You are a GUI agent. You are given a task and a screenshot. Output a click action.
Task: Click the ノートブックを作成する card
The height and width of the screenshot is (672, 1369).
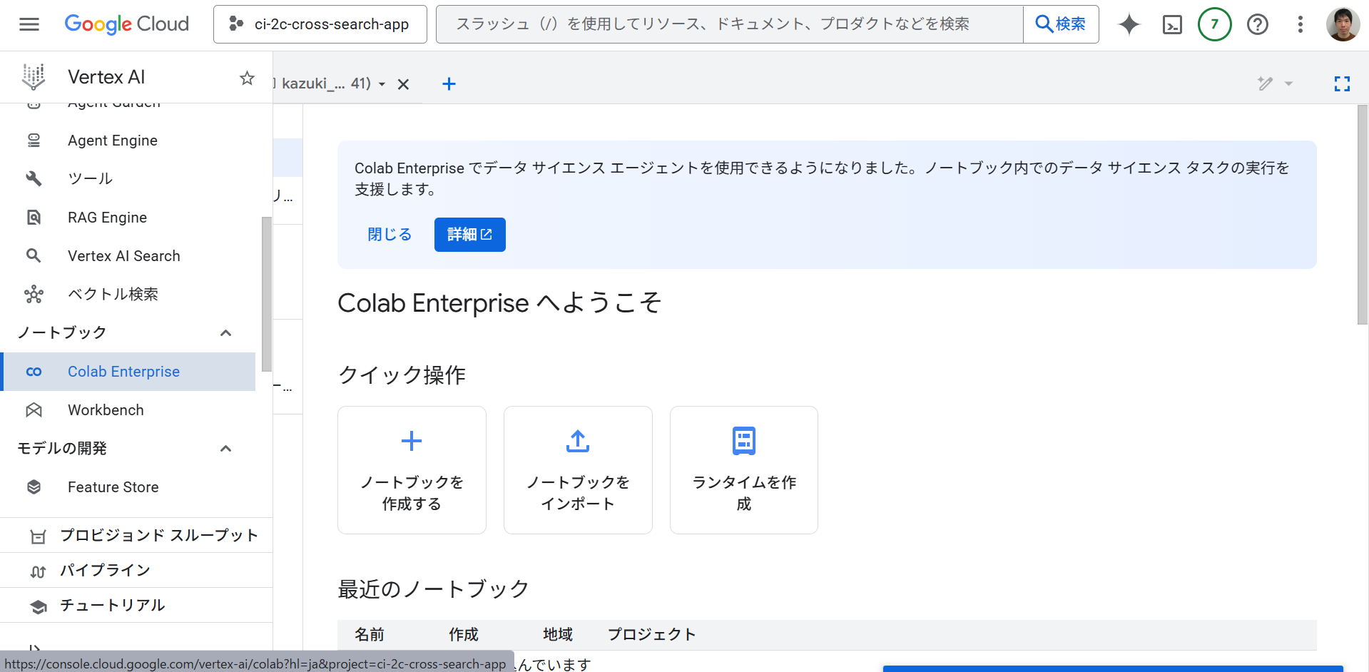tap(412, 470)
